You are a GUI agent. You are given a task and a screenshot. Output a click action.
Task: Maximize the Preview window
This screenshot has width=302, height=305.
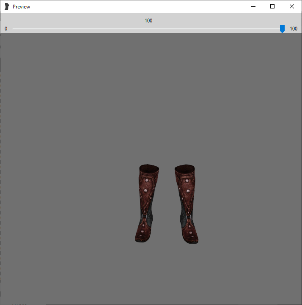pyautogui.click(x=272, y=6)
